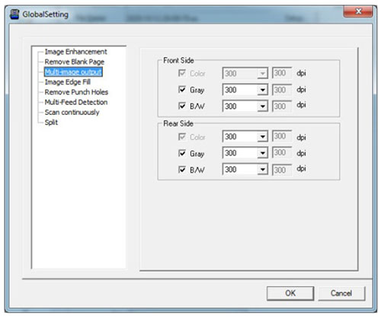The width and height of the screenshot is (381, 318).
Task: Toggle the Rear Side Gray checkbox
Action: click(x=182, y=153)
